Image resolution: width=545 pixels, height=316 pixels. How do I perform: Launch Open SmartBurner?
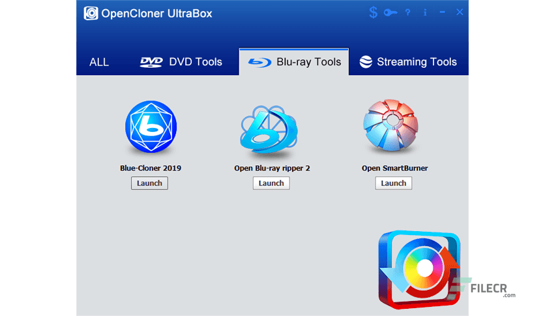pos(394,183)
